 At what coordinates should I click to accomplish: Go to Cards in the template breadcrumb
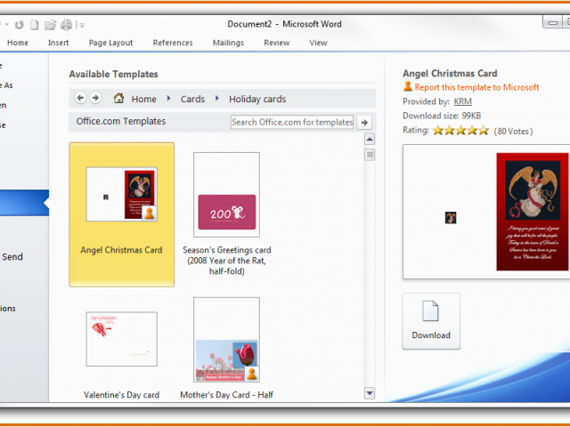click(192, 99)
